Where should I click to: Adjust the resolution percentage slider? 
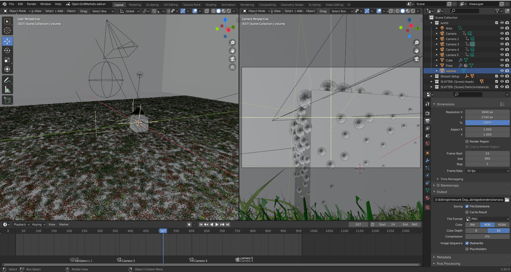[487, 123]
